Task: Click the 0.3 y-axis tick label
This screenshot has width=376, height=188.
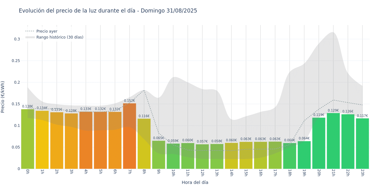Action: (17, 39)
